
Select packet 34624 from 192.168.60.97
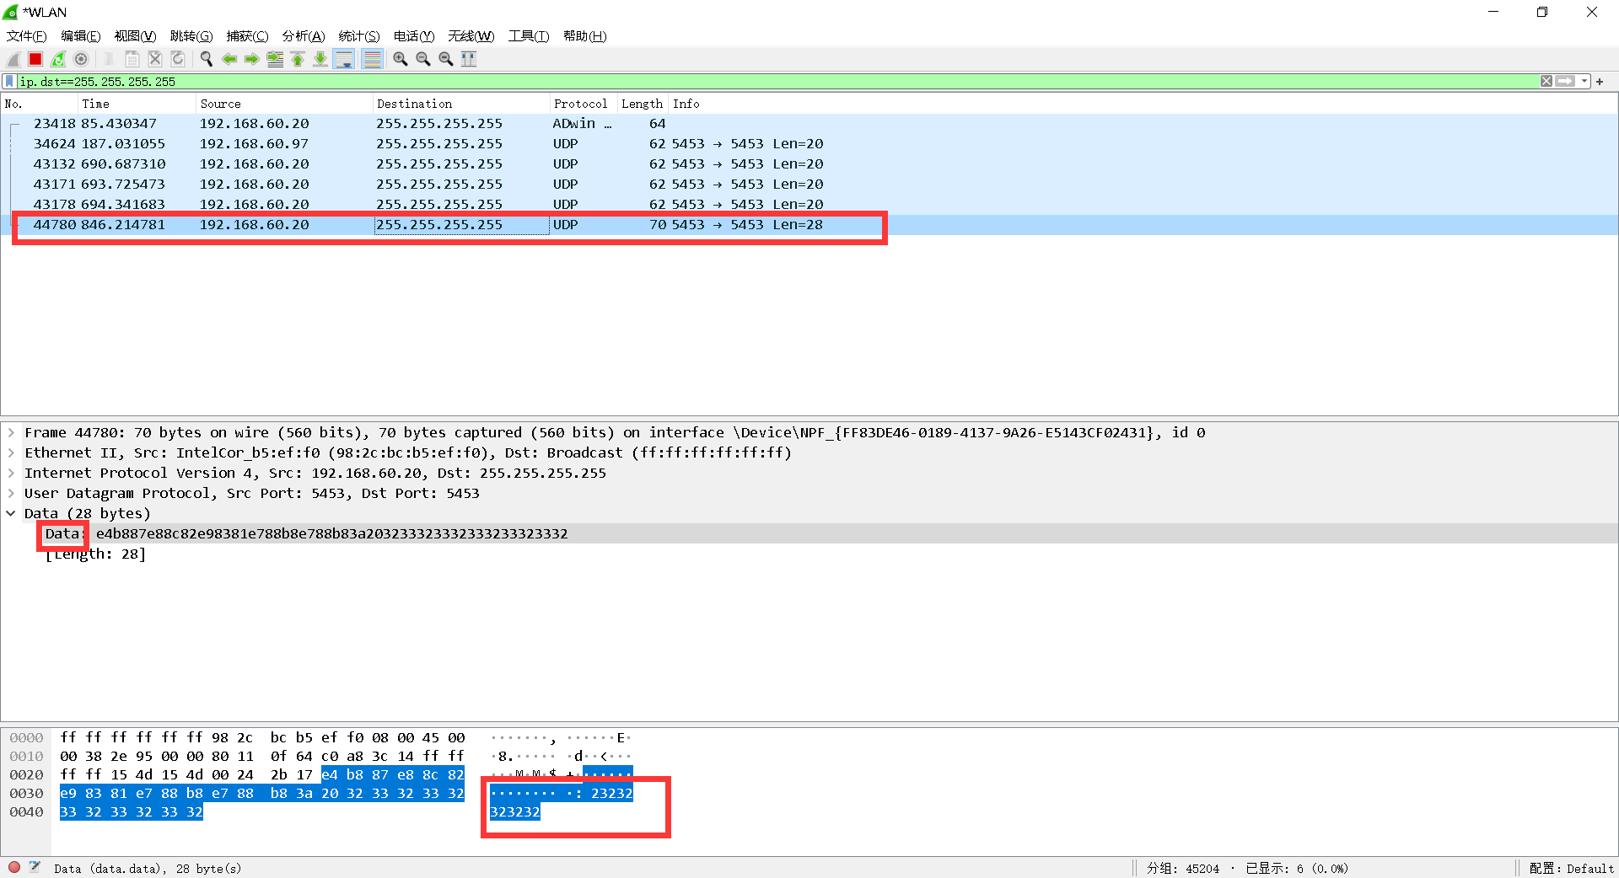tap(809, 144)
